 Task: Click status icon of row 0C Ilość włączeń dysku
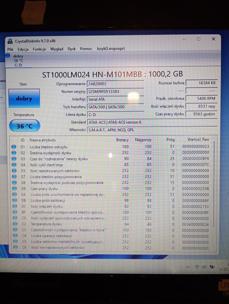[x=15, y=206]
